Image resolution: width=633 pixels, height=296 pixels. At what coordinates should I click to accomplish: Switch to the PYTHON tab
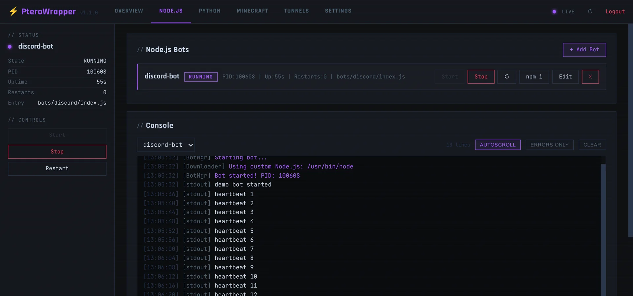point(210,11)
